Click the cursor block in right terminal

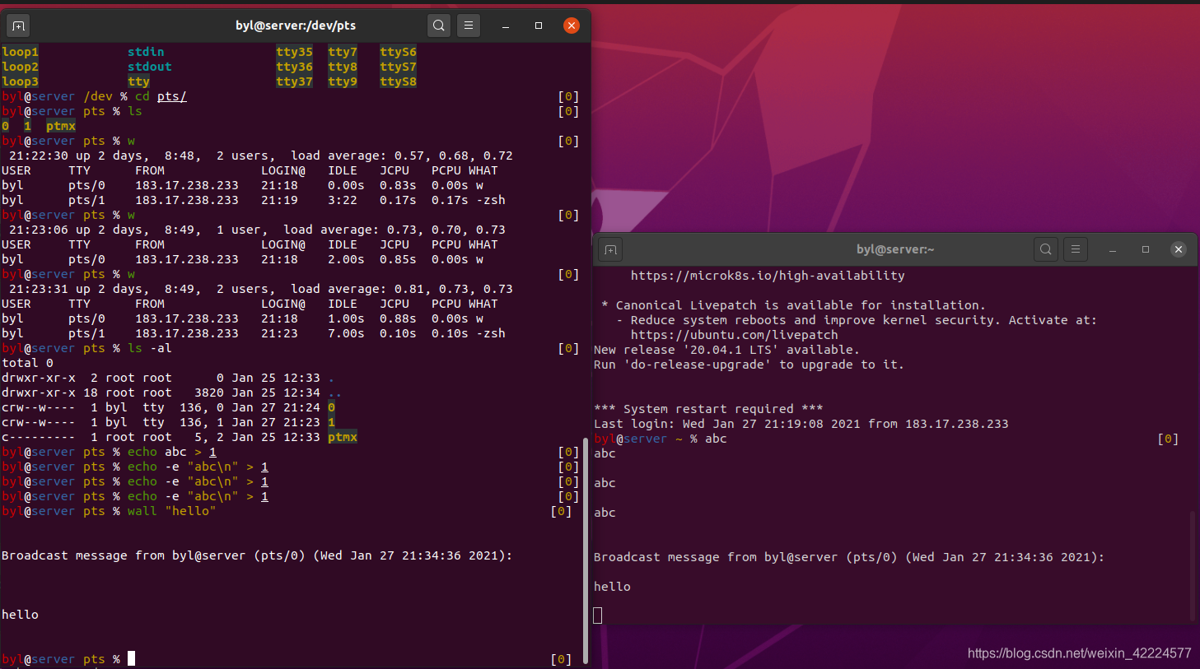pos(598,616)
